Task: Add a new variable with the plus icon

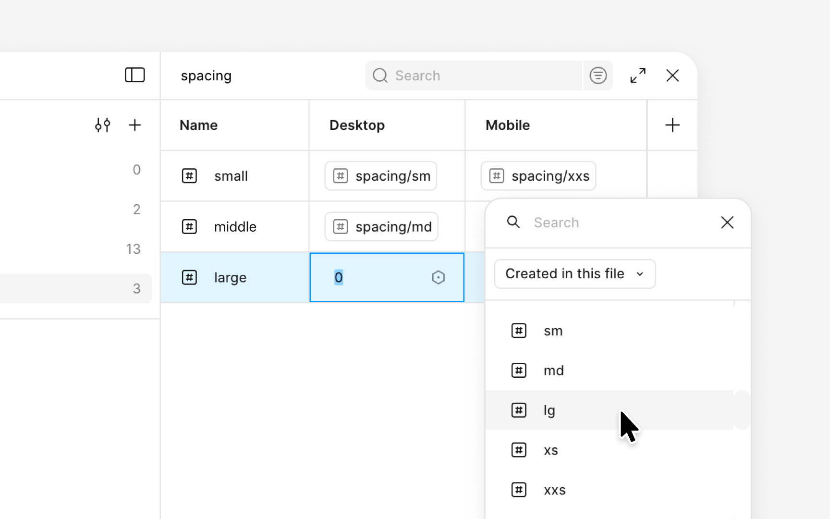Action: [x=135, y=125]
